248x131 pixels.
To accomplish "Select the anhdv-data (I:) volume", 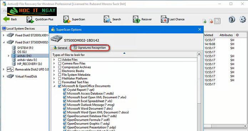I will (27, 60).
